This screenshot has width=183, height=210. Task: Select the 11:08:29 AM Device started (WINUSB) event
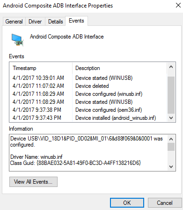coord(88,102)
